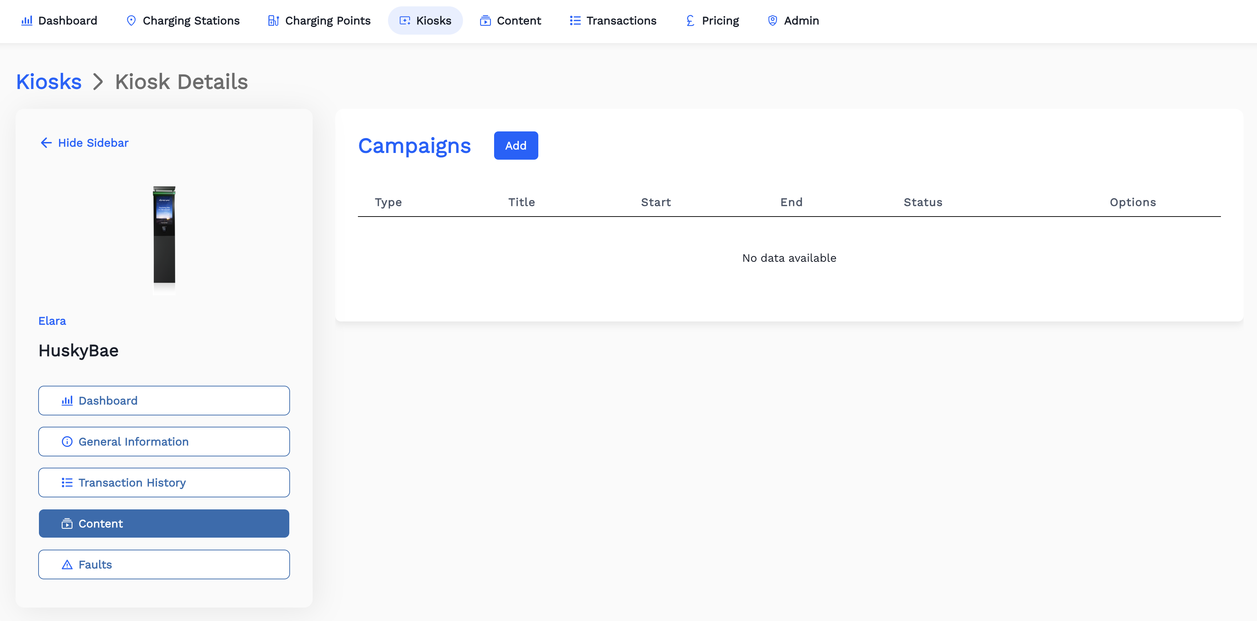Screen dimensions: 1257x621
Task: Click the General Information info circle icon
Action: tap(67, 442)
